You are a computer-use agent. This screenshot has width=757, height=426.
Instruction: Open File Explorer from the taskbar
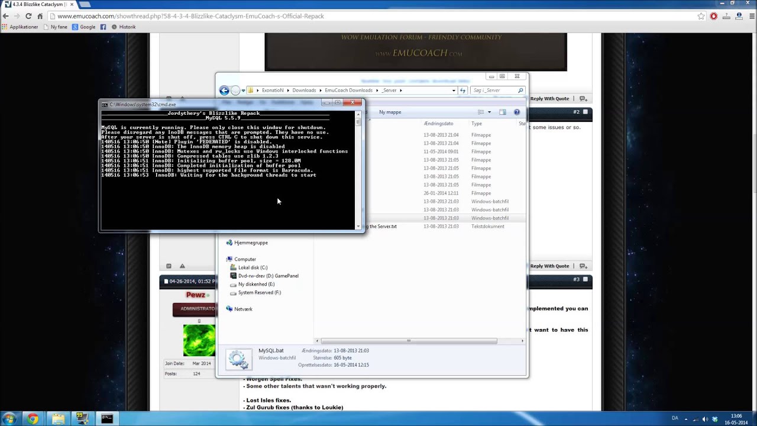tap(58, 419)
